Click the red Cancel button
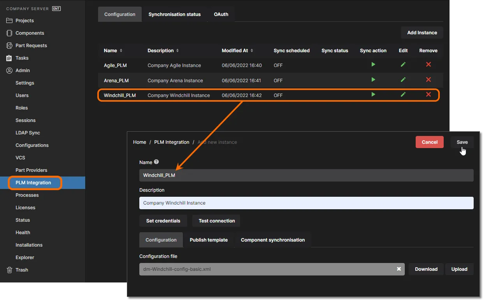 click(430, 142)
